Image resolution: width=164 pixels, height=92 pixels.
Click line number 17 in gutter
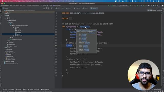coord(56,46)
